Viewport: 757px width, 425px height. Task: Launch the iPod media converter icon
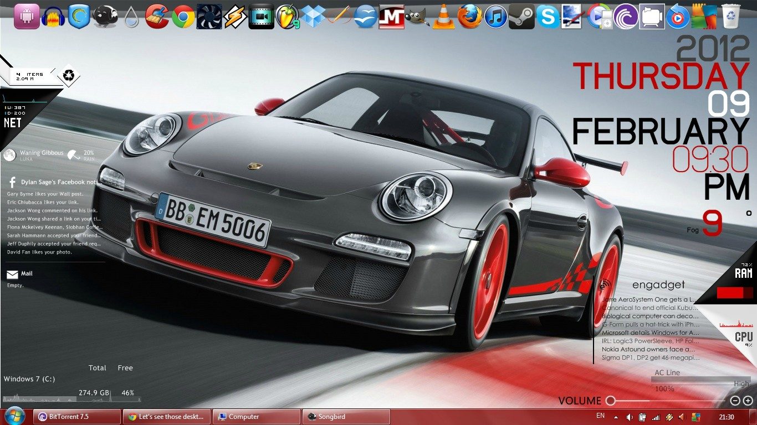599,17
